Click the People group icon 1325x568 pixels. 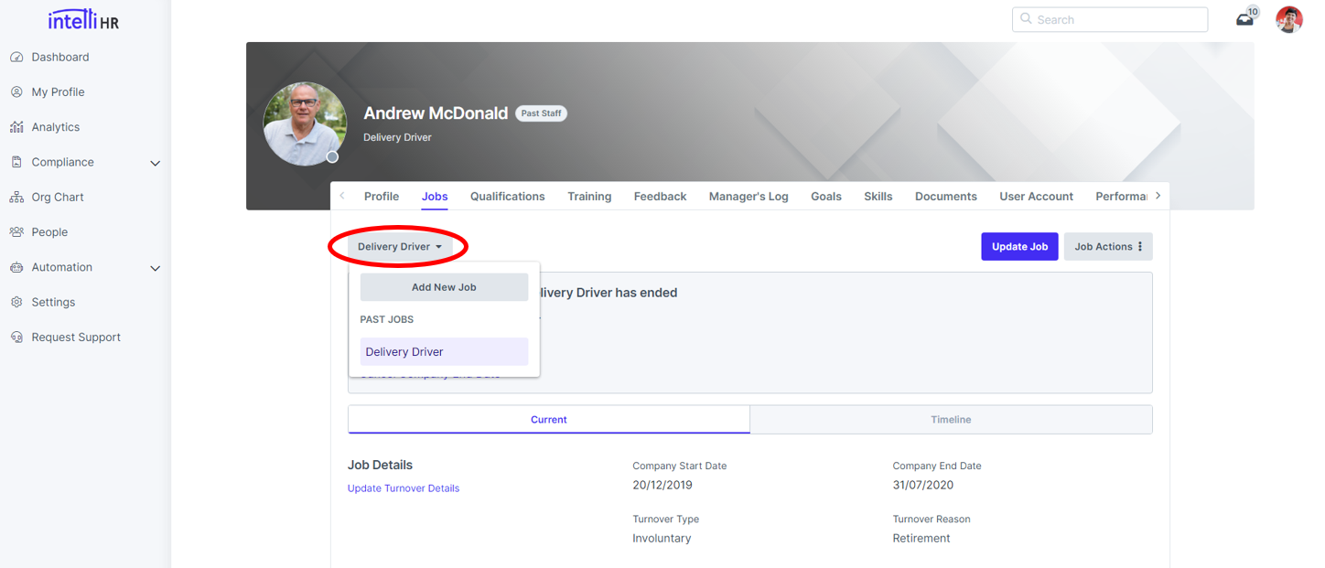[x=16, y=232]
